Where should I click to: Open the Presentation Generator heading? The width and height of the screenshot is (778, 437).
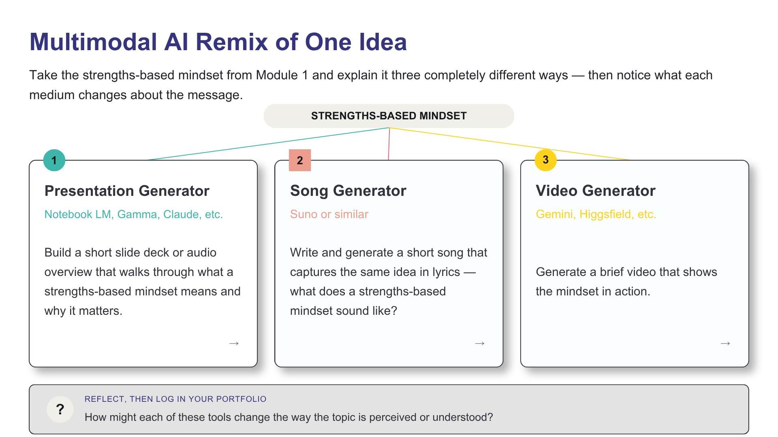click(x=127, y=191)
